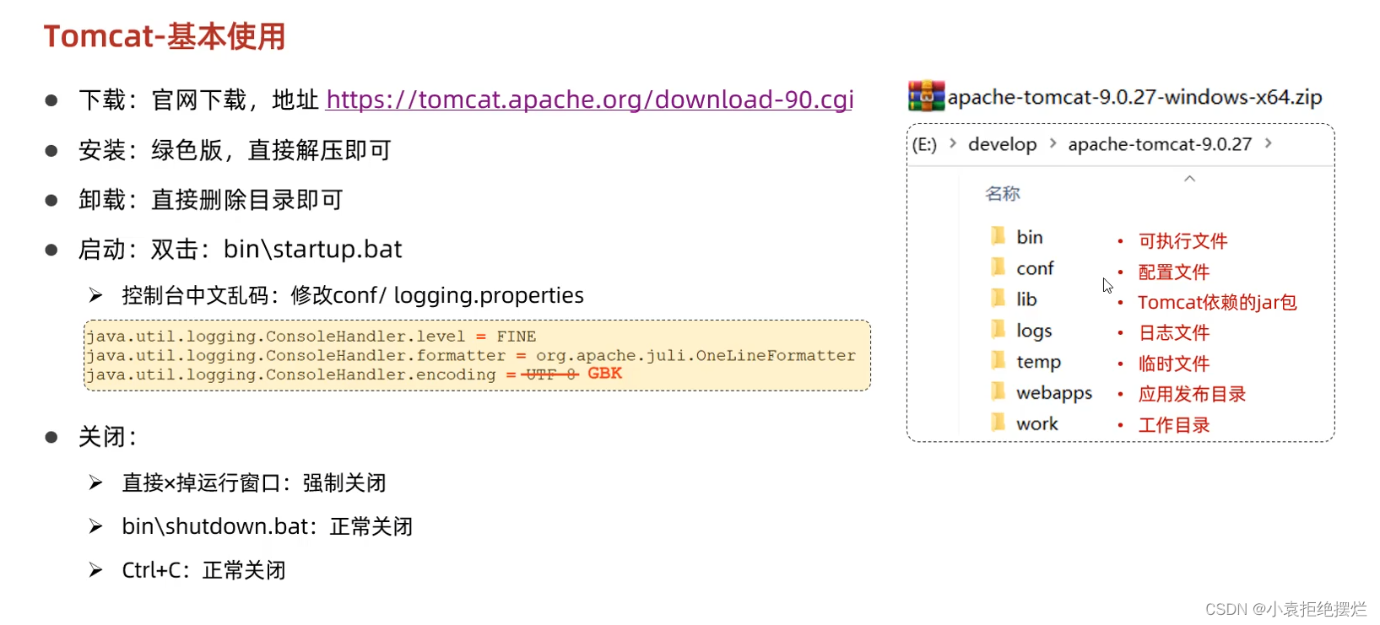Click the Tomcat-基本使用 slide title
The height and width of the screenshot is (625, 1380).
tap(165, 36)
